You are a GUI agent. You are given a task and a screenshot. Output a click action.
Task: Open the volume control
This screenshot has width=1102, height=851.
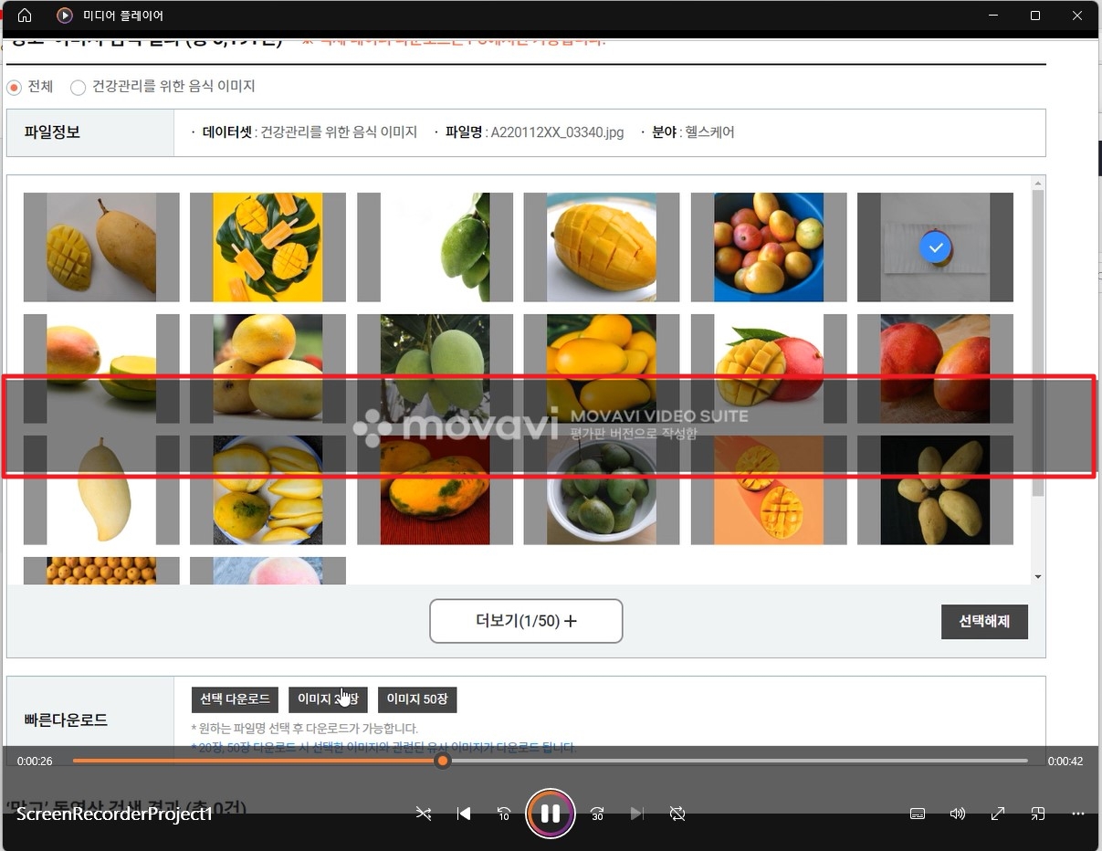click(x=958, y=814)
